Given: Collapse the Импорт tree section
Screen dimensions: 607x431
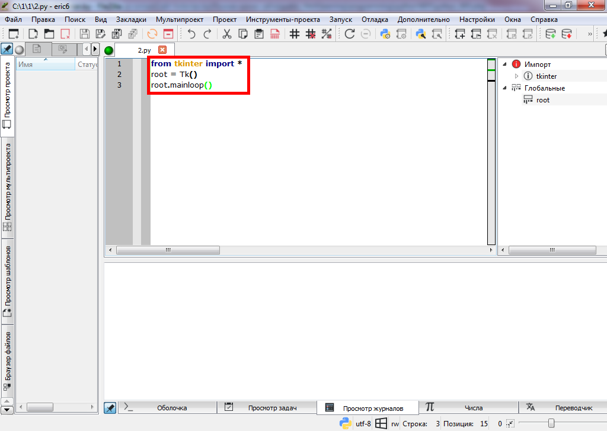Looking at the screenshot, I should coord(504,64).
